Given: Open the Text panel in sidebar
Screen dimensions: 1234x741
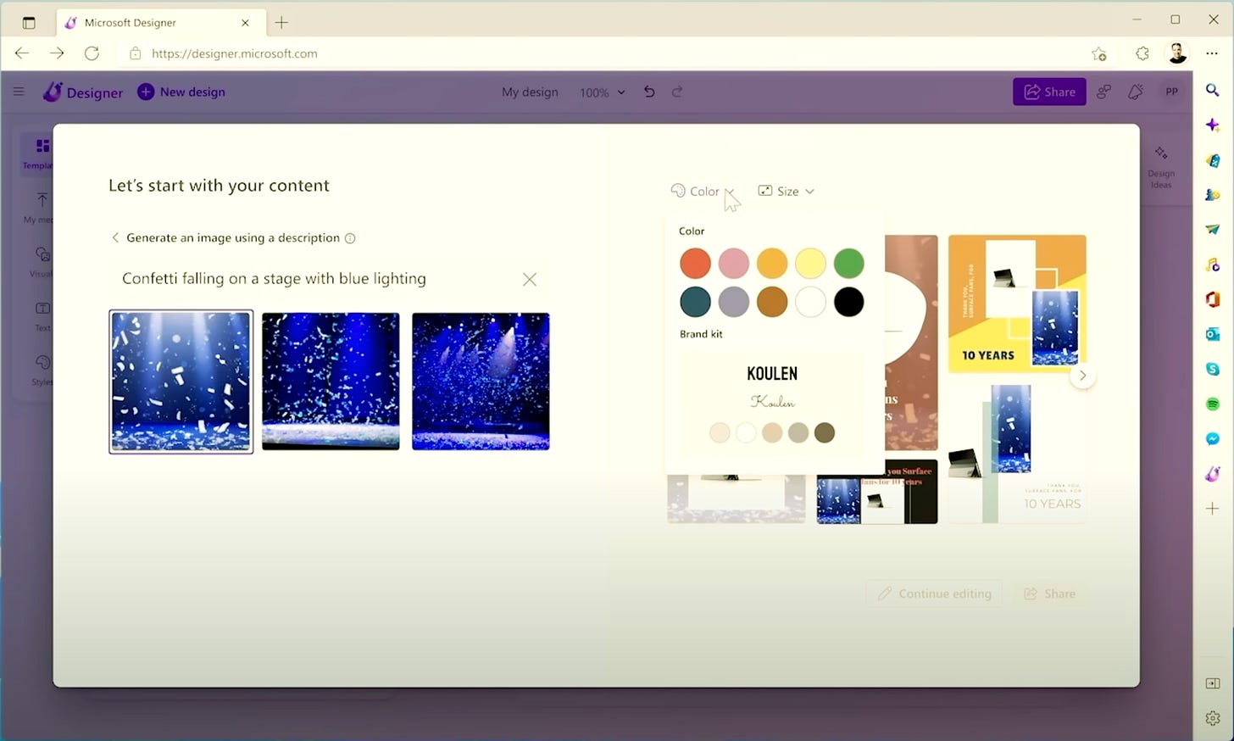Looking at the screenshot, I should 42,315.
